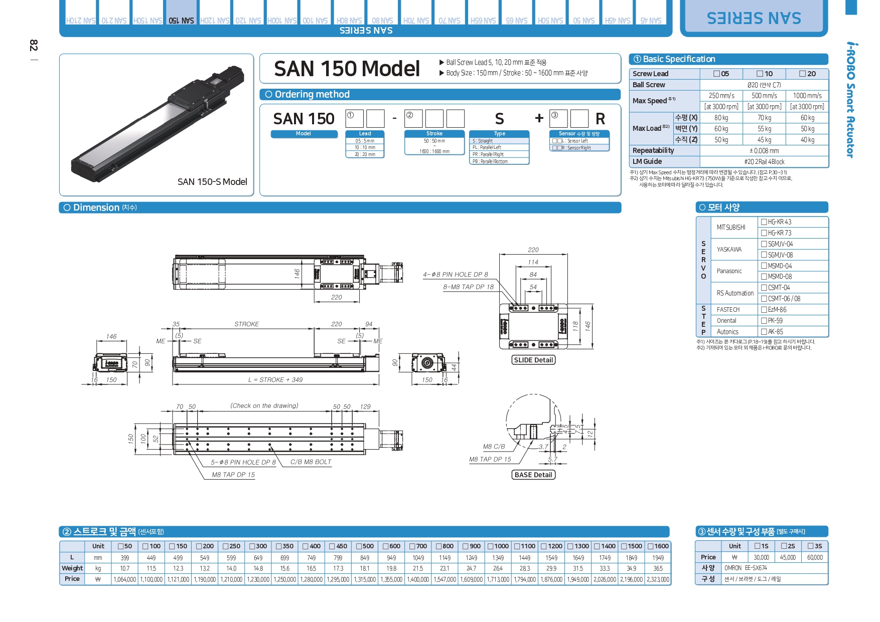Check the Autonics AK-85 box
Image resolution: width=880 pixels, height=622 pixels.
pos(764,331)
